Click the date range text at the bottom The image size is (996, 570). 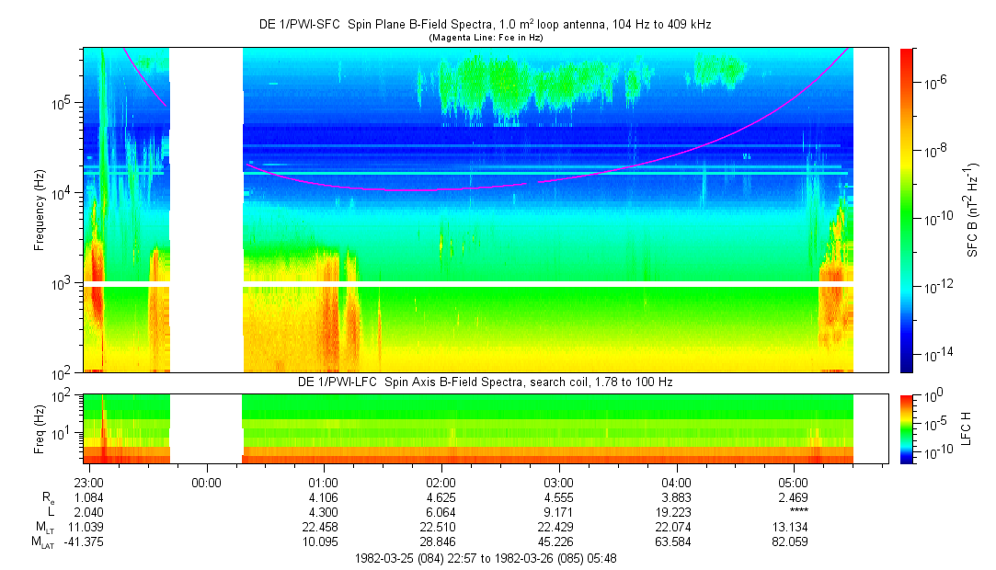coord(485,558)
